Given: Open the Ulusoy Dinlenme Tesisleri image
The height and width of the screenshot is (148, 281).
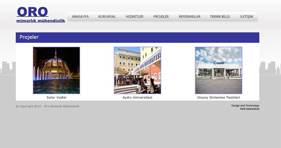Looking at the screenshot, I should pyautogui.click(x=218, y=70).
